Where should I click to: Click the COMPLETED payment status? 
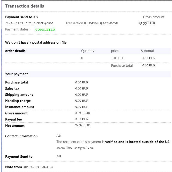tap(45, 30)
